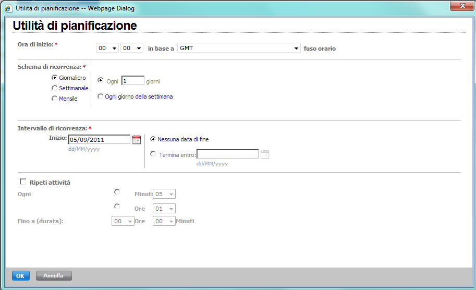Open the GMT time zone dropdown
The height and width of the screenshot is (290, 476).
pos(239,48)
